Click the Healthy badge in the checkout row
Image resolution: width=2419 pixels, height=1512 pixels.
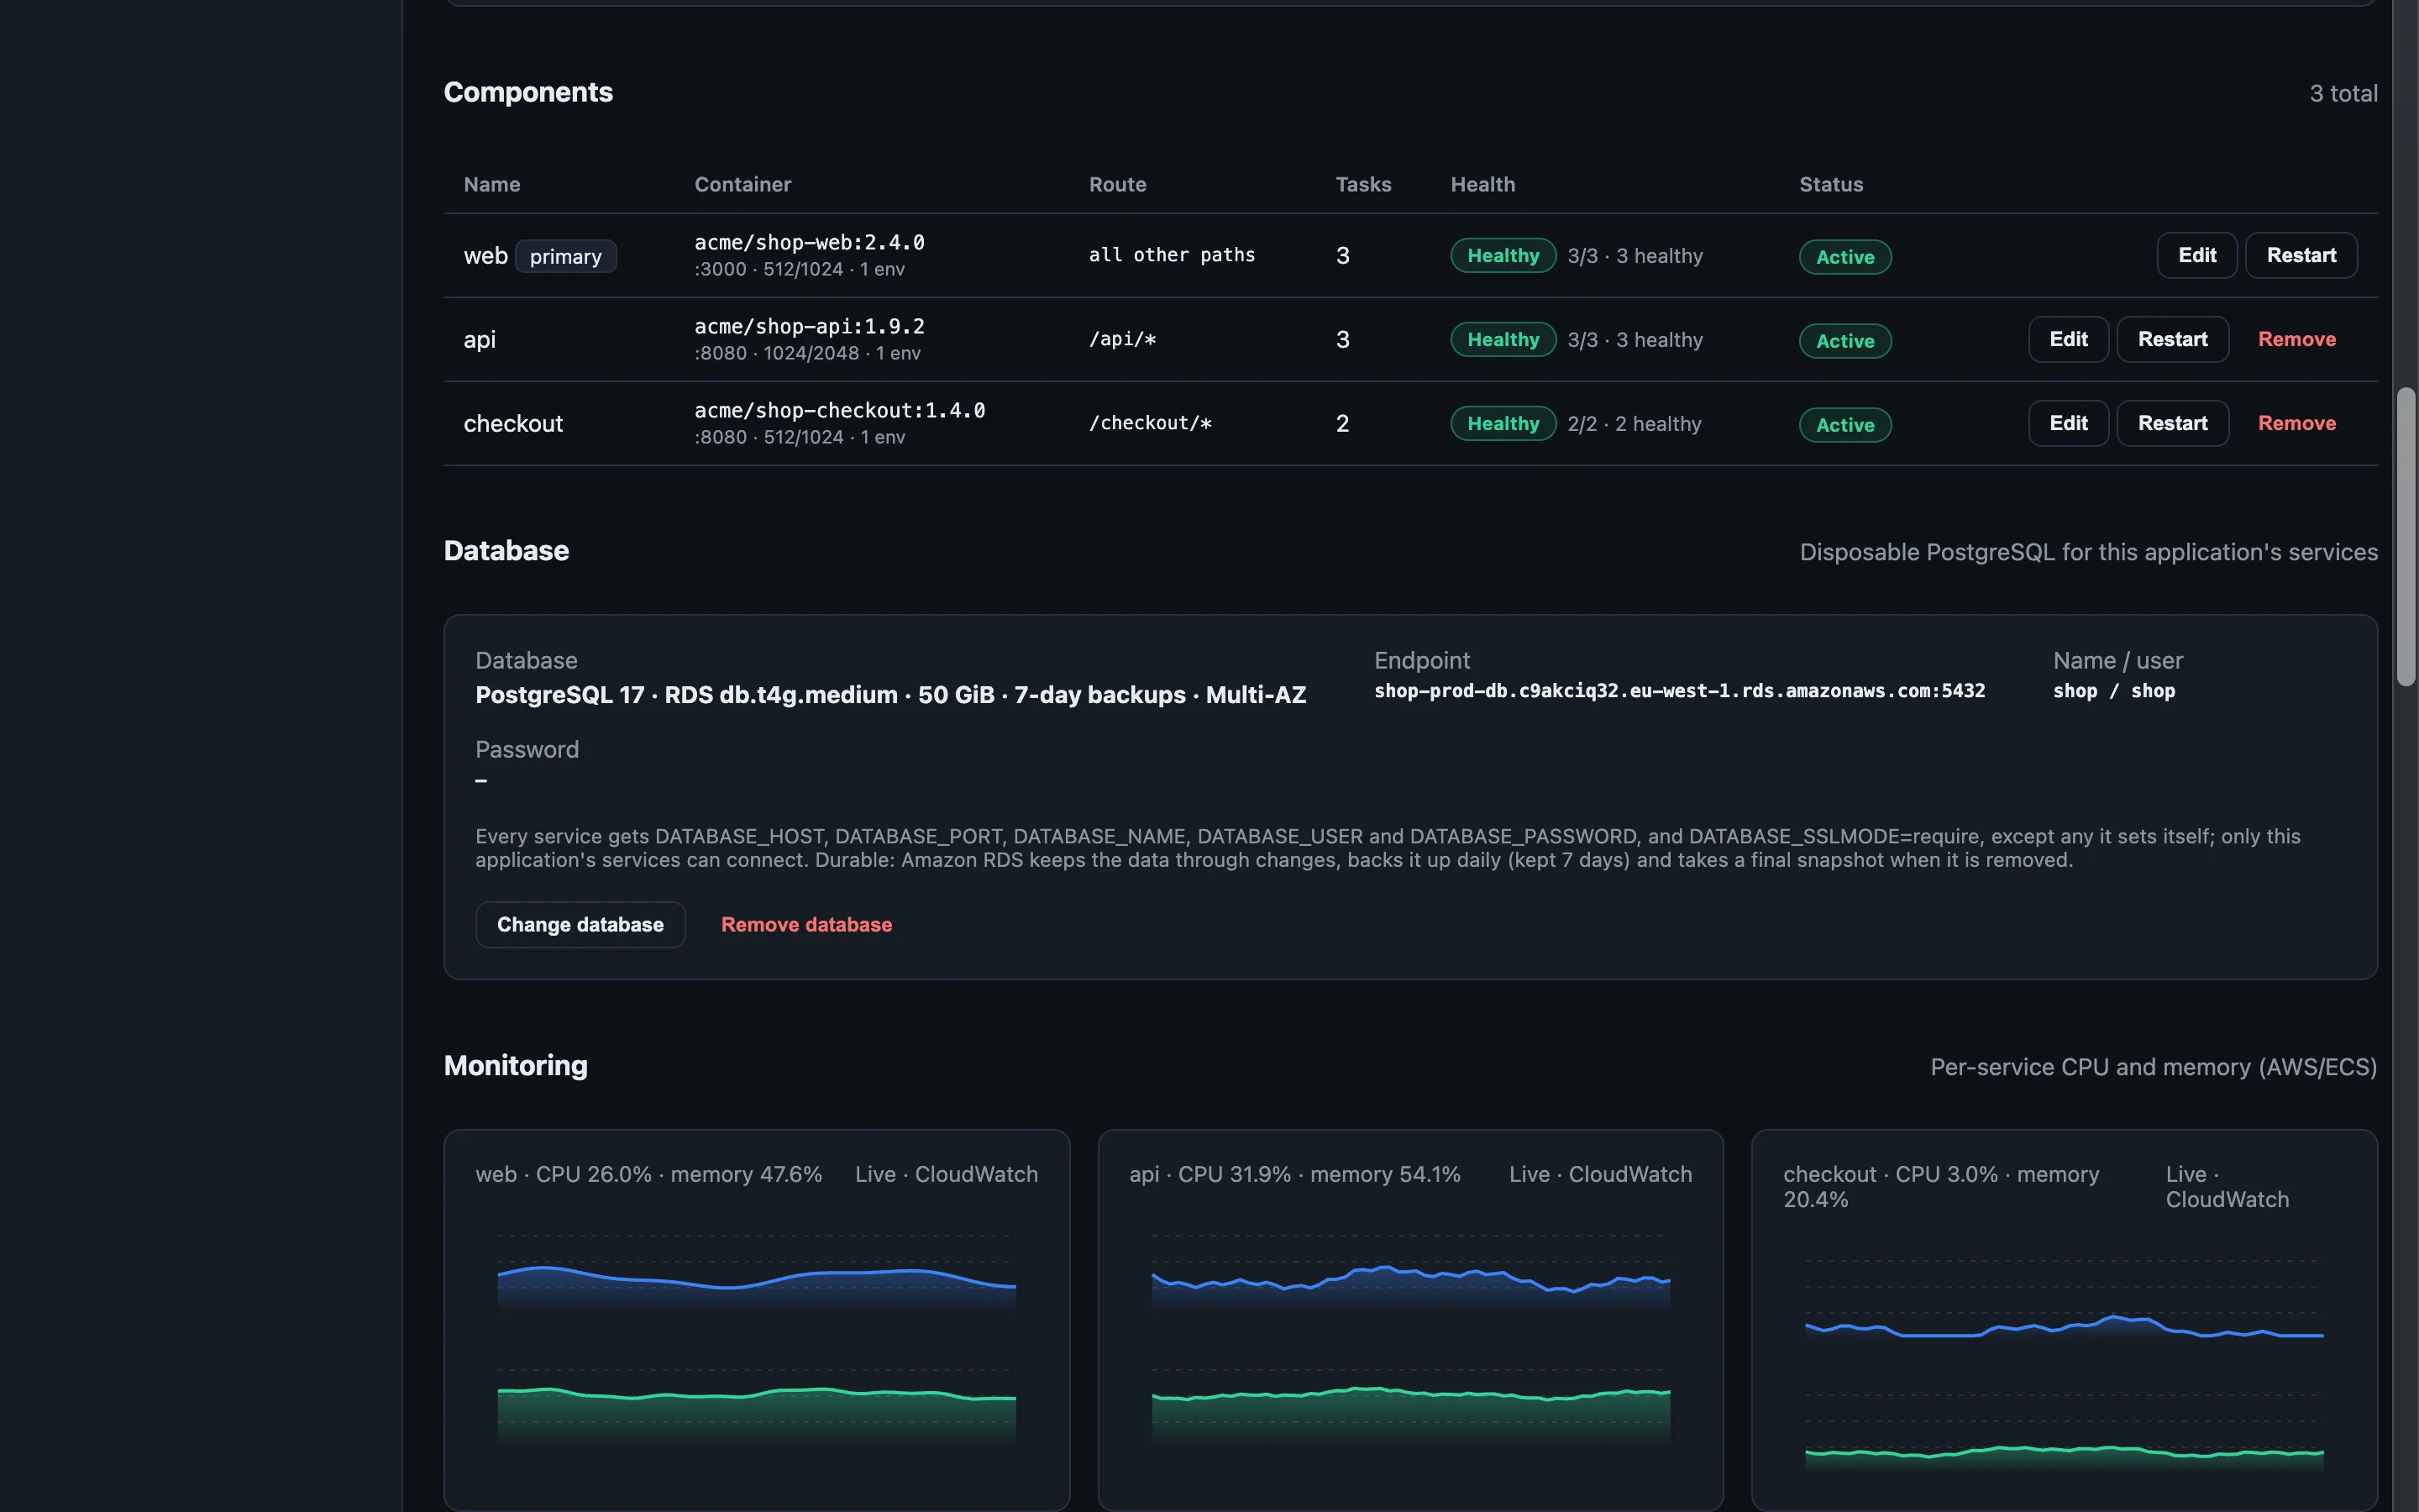(1503, 423)
